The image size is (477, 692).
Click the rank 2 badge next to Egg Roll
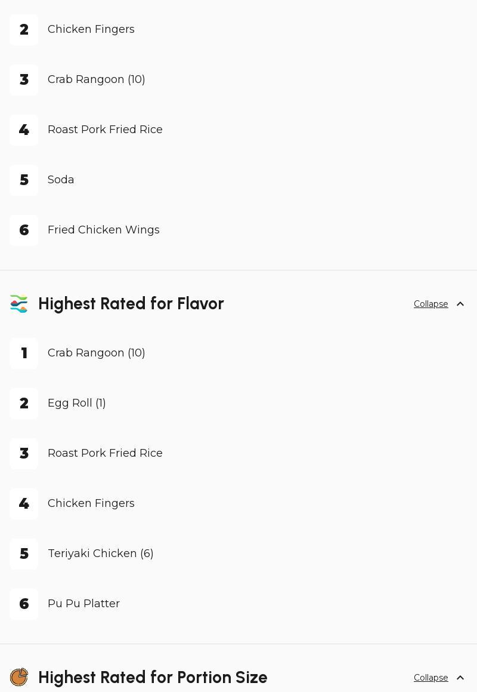click(24, 404)
